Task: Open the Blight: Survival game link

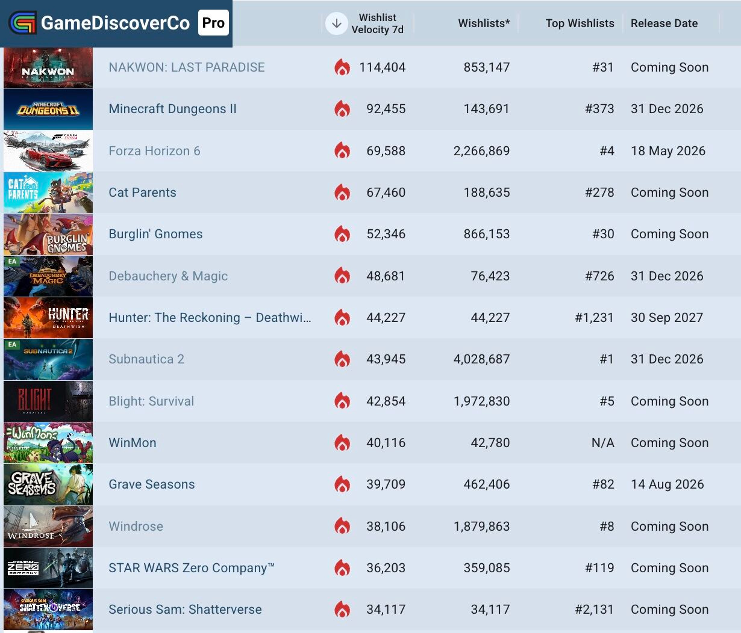Action: 151,401
